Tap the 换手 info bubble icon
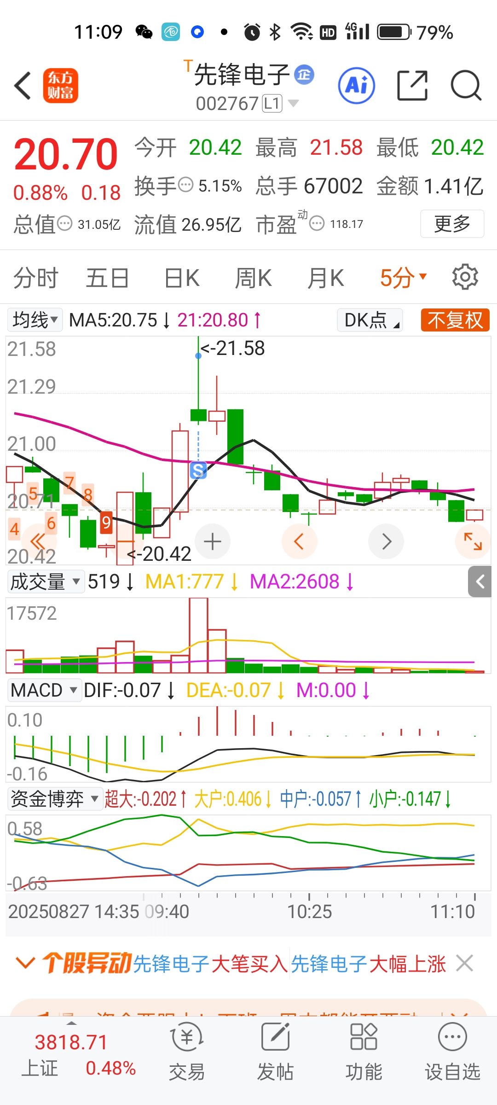The width and height of the screenshot is (497, 1105). click(x=185, y=185)
